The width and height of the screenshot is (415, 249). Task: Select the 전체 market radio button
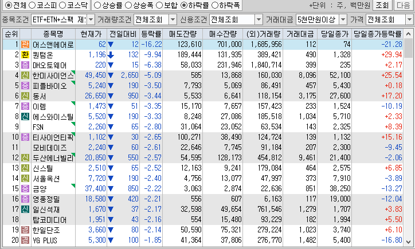(9, 5)
